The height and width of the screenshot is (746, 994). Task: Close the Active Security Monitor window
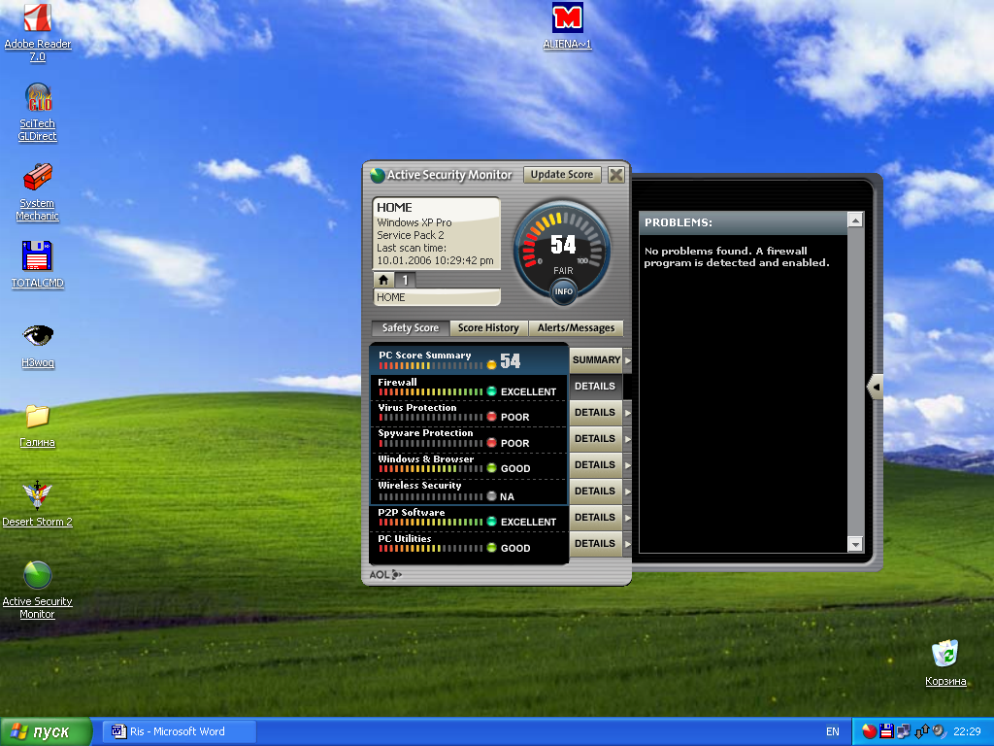click(616, 175)
